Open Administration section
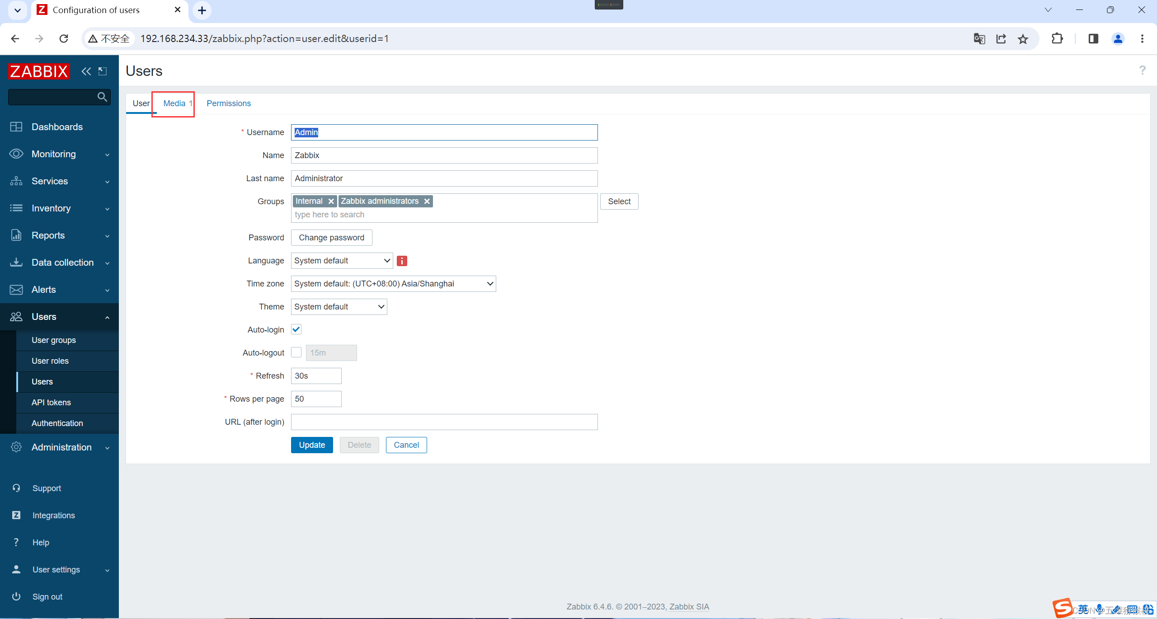Viewport: 1157px width, 619px height. [61, 447]
